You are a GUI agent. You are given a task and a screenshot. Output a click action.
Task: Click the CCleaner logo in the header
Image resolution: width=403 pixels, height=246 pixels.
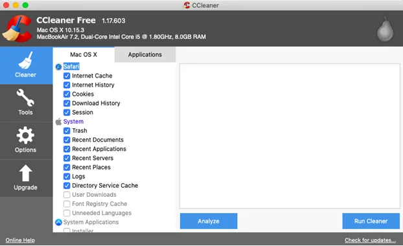[x=17, y=28]
